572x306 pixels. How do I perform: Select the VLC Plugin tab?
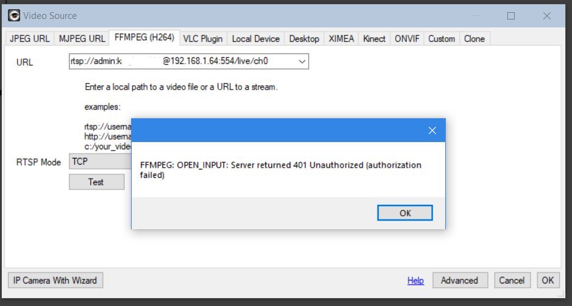click(203, 38)
